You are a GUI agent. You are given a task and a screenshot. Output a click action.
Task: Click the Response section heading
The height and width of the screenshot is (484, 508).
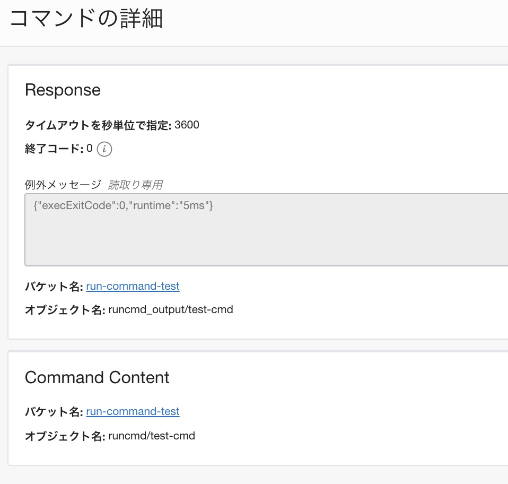coord(63,90)
